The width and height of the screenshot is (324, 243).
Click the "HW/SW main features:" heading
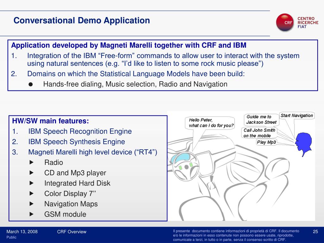tap(50, 121)
